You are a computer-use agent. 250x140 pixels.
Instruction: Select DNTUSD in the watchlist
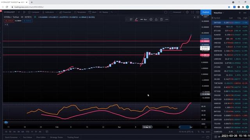tap(230, 23)
